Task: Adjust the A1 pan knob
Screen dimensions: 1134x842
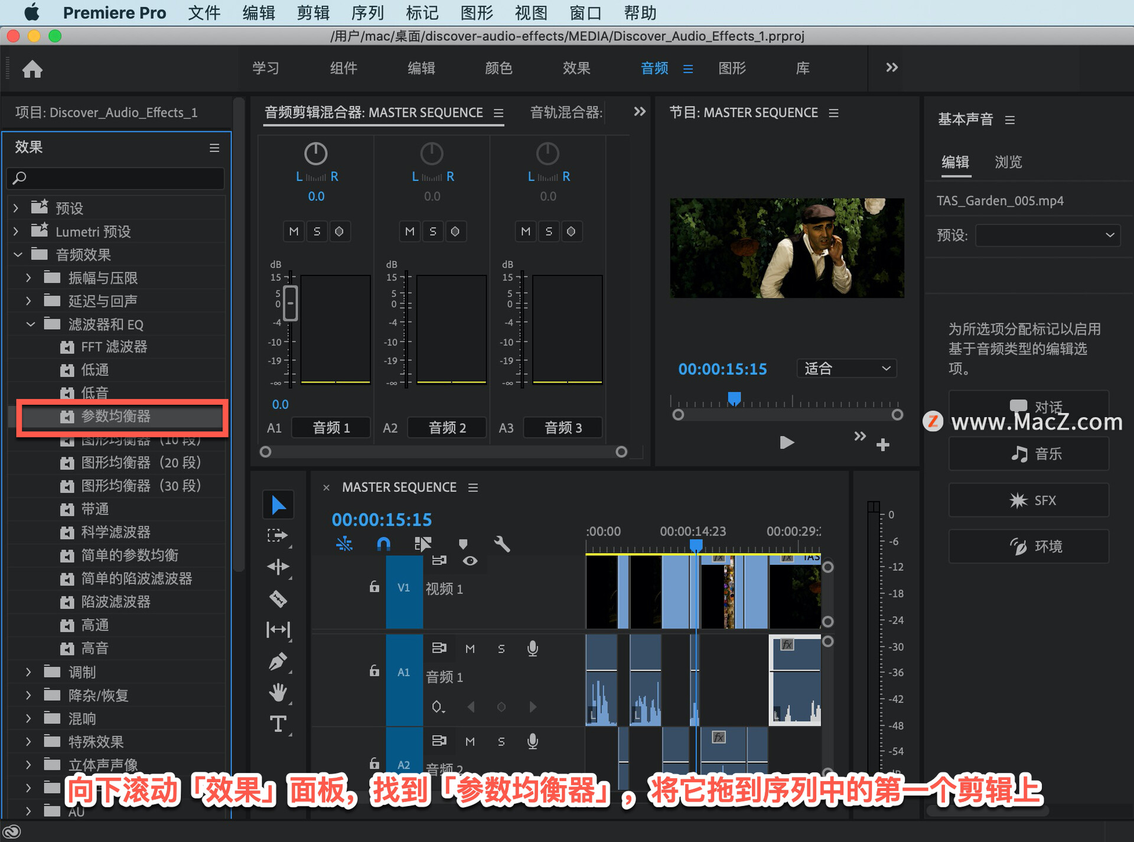Action: [x=316, y=154]
